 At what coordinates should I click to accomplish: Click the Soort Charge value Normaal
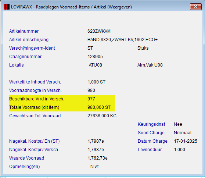tap(183, 133)
